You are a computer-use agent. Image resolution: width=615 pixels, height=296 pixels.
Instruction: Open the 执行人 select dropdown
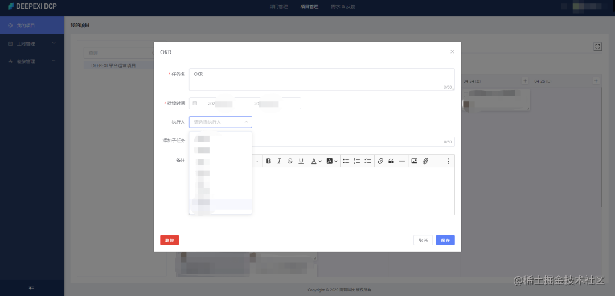pos(220,122)
